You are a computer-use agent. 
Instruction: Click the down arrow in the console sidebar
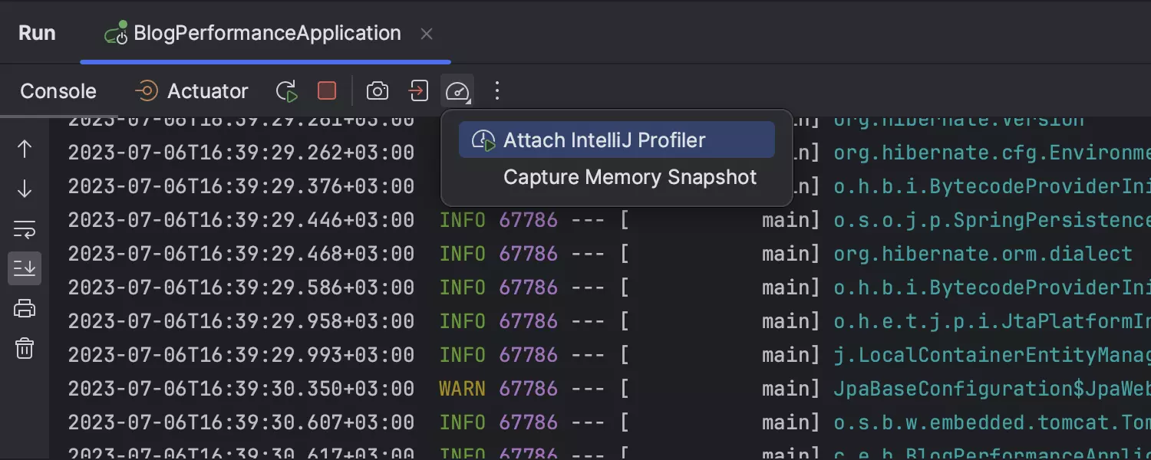coord(25,189)
